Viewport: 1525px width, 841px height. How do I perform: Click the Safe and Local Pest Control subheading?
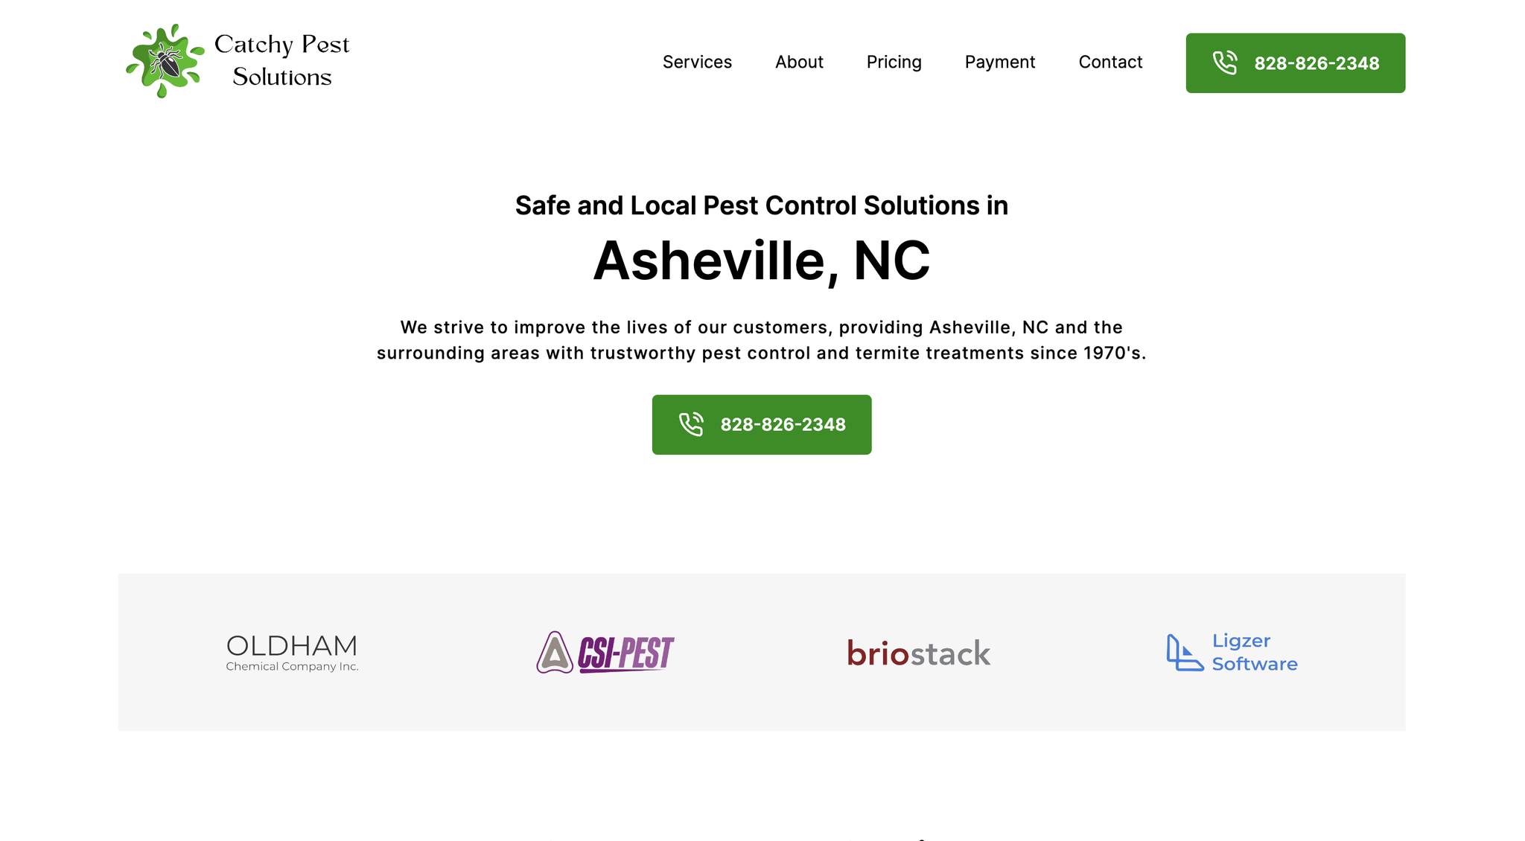click(762, 205)
